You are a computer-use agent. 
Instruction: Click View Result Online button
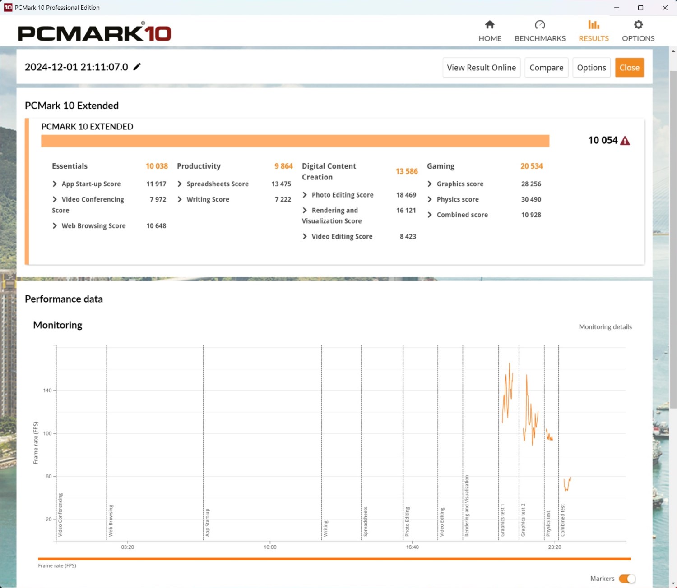[x=482, y=68]
